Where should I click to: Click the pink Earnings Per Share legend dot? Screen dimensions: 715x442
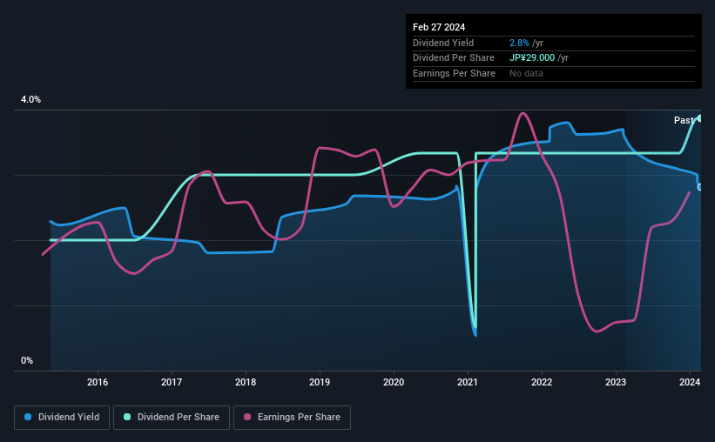click(x=247, y=417)
